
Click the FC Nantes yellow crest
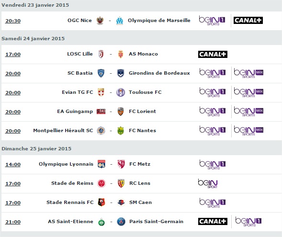pos(121,131)
